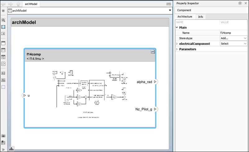The height and width of the screenshot is (152, 249).
Task: Open the Stereotype Add dropdown
Action: tap(233, 38)
